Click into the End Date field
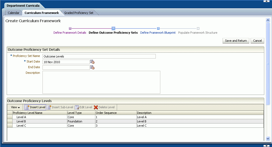The height and width of the screenshot is (147, 272). click(66, 68)
